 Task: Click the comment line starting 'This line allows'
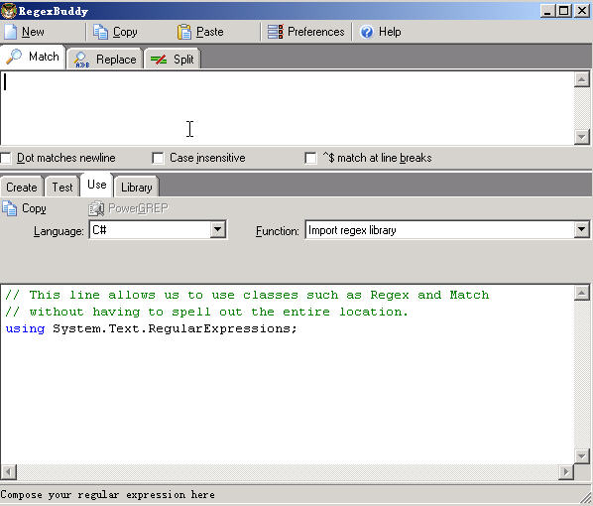tap(247, 295)
